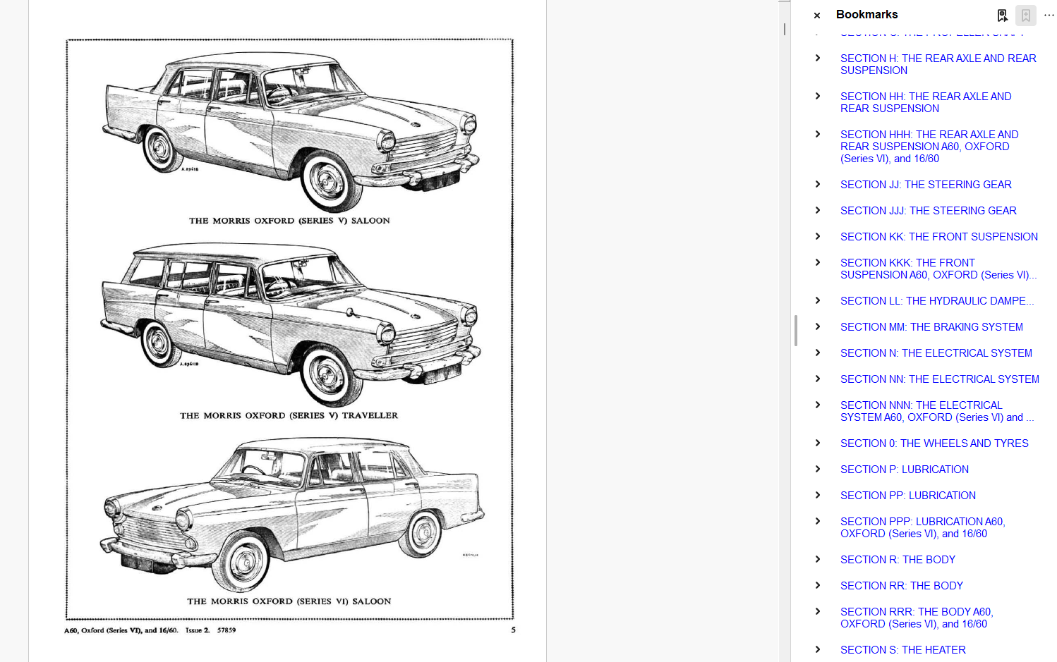Expand SECTION PP lubrication bookmark

pyautogui.click(x=818, y=495)
